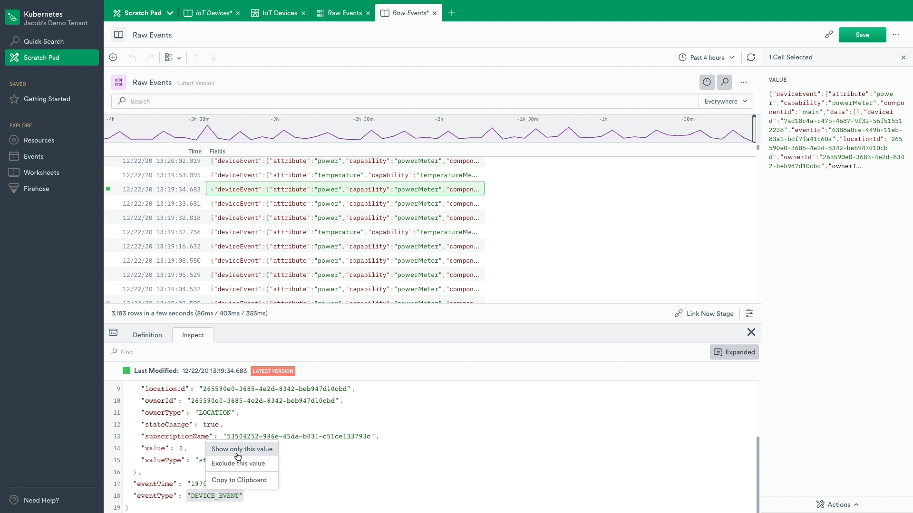Screen dimensions: 913x513
Task: Expand Actions menu at bottom right
Action: pos(837,504)
